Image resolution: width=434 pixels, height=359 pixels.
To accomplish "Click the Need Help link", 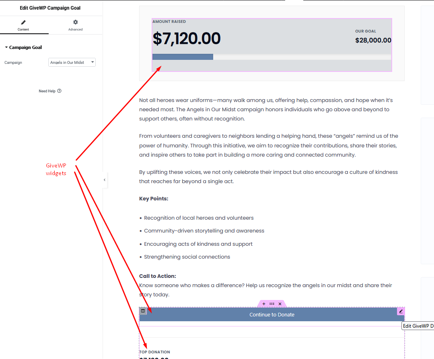I will [x=47, y=91].
